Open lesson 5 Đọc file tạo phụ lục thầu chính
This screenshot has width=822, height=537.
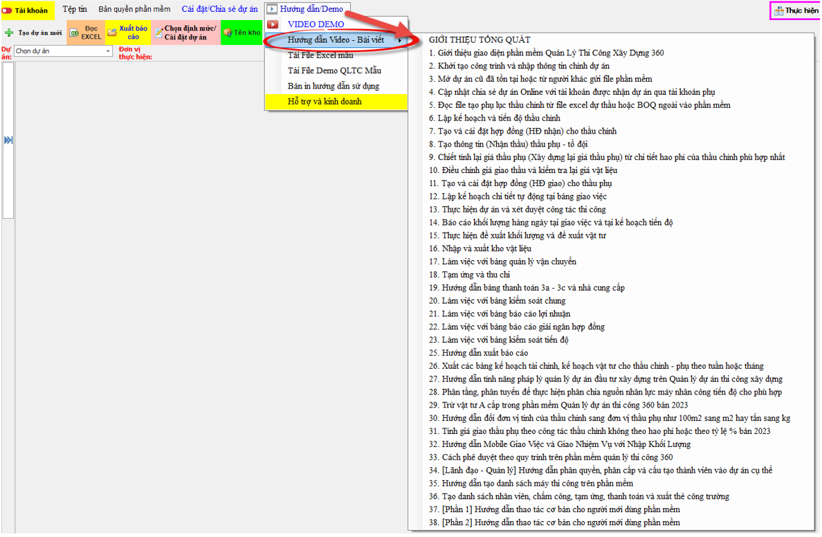pos(579,105)
